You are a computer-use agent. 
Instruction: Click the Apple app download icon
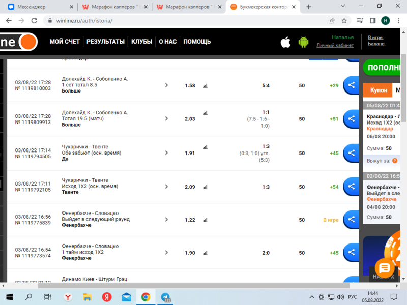(285, 42)
